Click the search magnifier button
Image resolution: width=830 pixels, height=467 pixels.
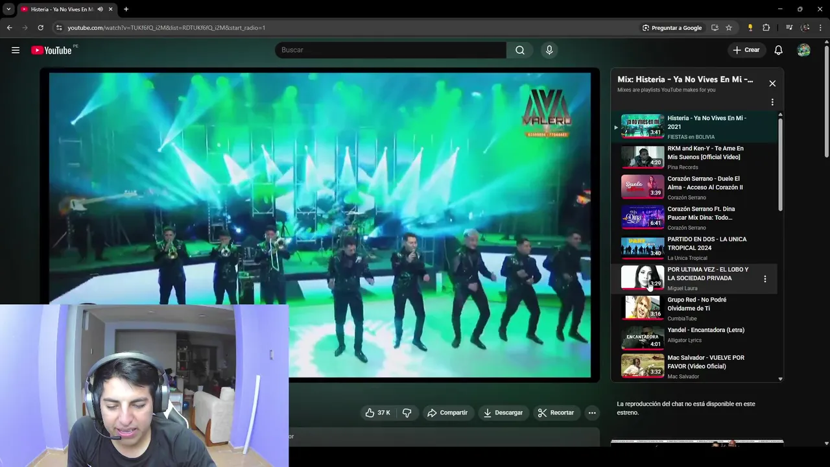(520, 50)
